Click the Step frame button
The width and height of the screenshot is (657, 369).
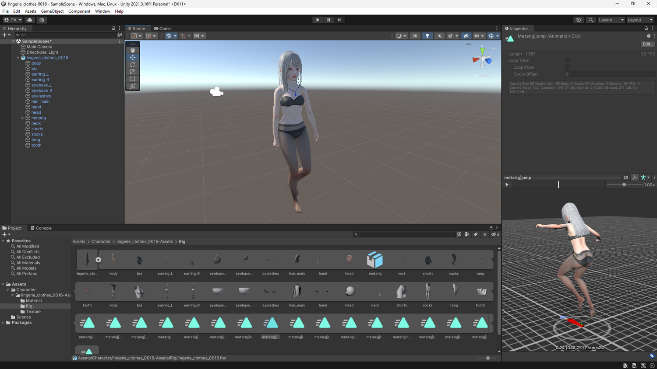(339, 20)
